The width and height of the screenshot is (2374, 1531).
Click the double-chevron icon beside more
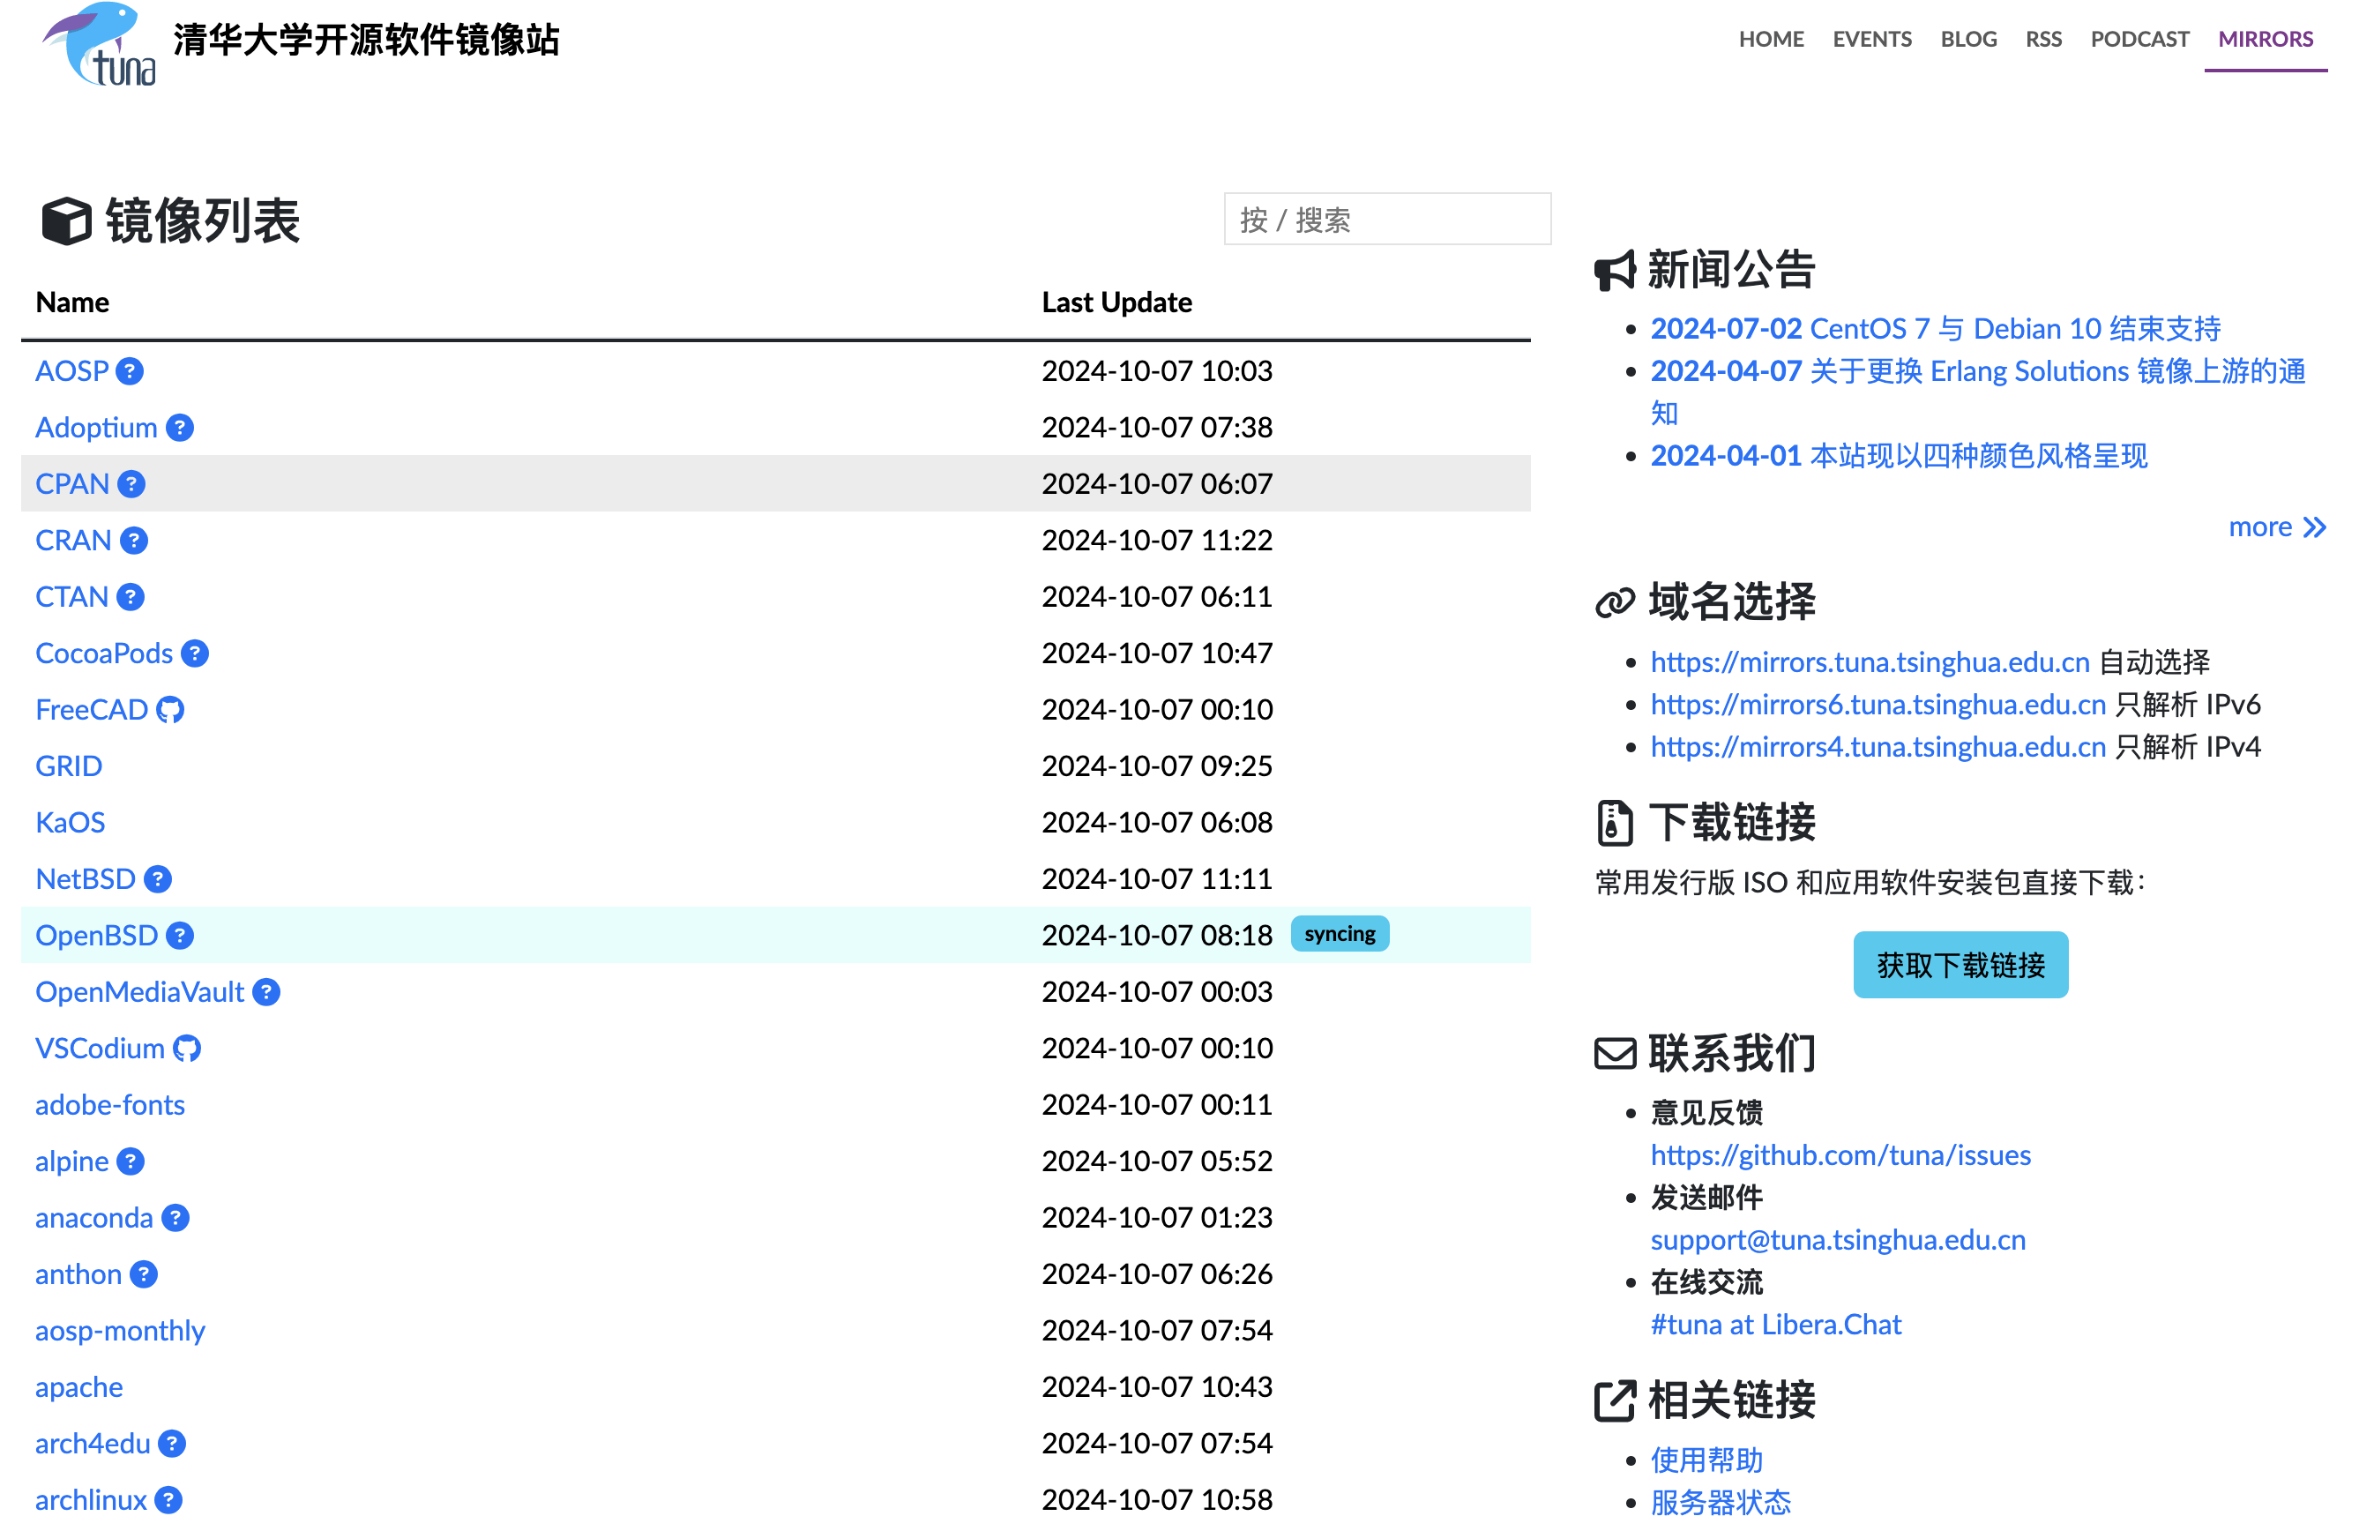click(2314, 528)
